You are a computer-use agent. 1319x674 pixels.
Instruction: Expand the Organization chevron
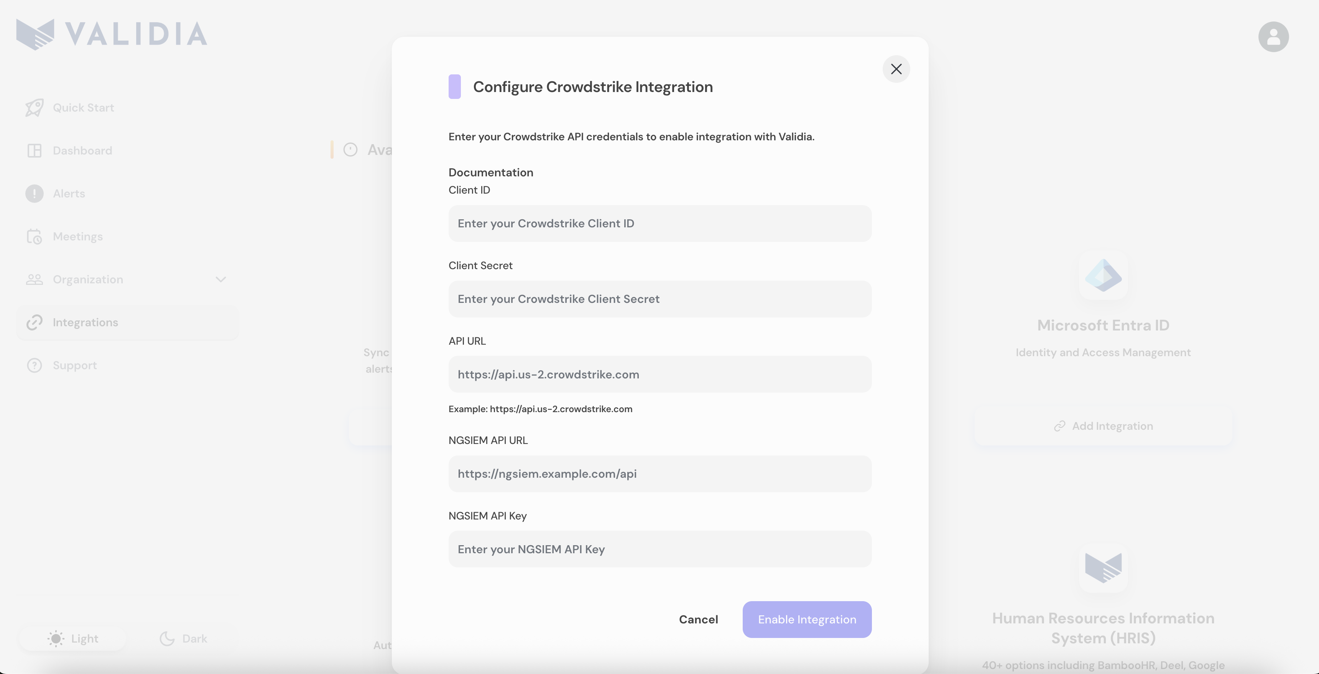[221, 279]
